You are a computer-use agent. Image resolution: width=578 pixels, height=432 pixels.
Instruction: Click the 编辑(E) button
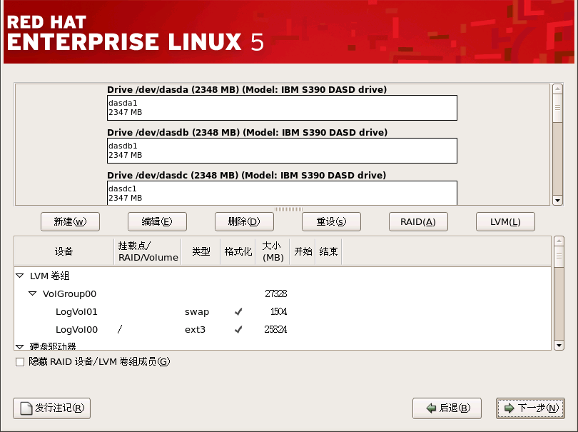(x=157, y=222)
